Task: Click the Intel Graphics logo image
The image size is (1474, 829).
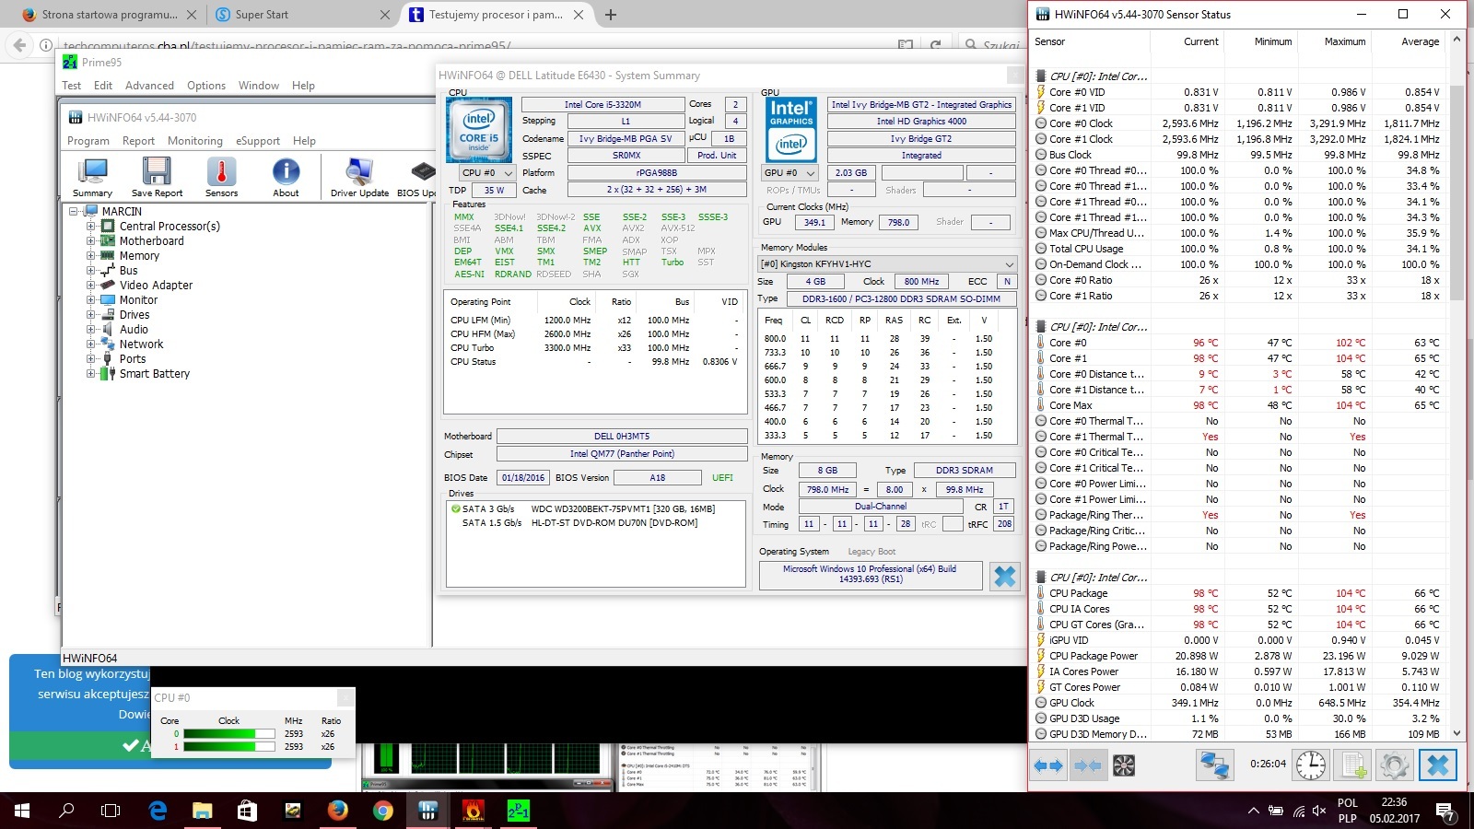Action: (x=791, y=130)
